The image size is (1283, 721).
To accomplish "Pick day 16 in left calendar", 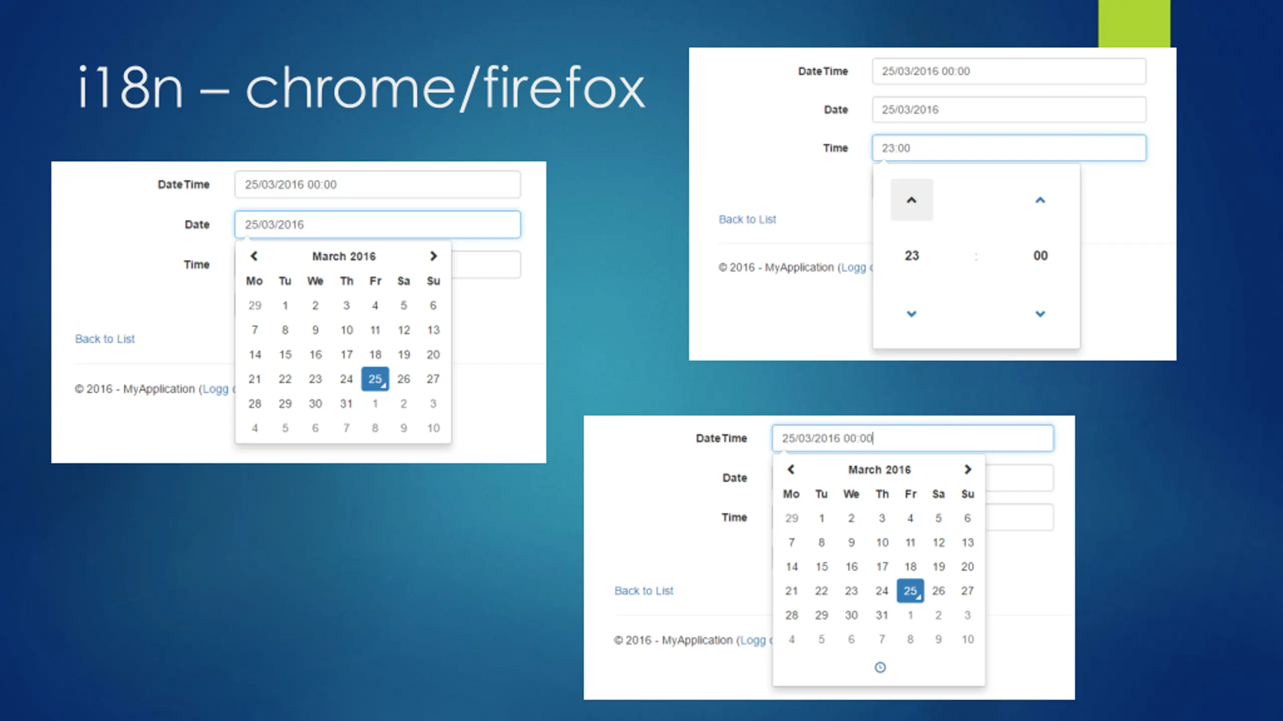I will pos(315,354).
